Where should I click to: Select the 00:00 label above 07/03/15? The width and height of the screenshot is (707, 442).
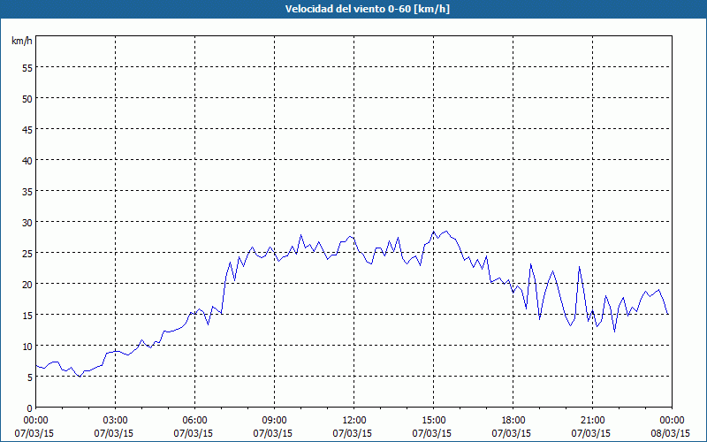(35, 420)
